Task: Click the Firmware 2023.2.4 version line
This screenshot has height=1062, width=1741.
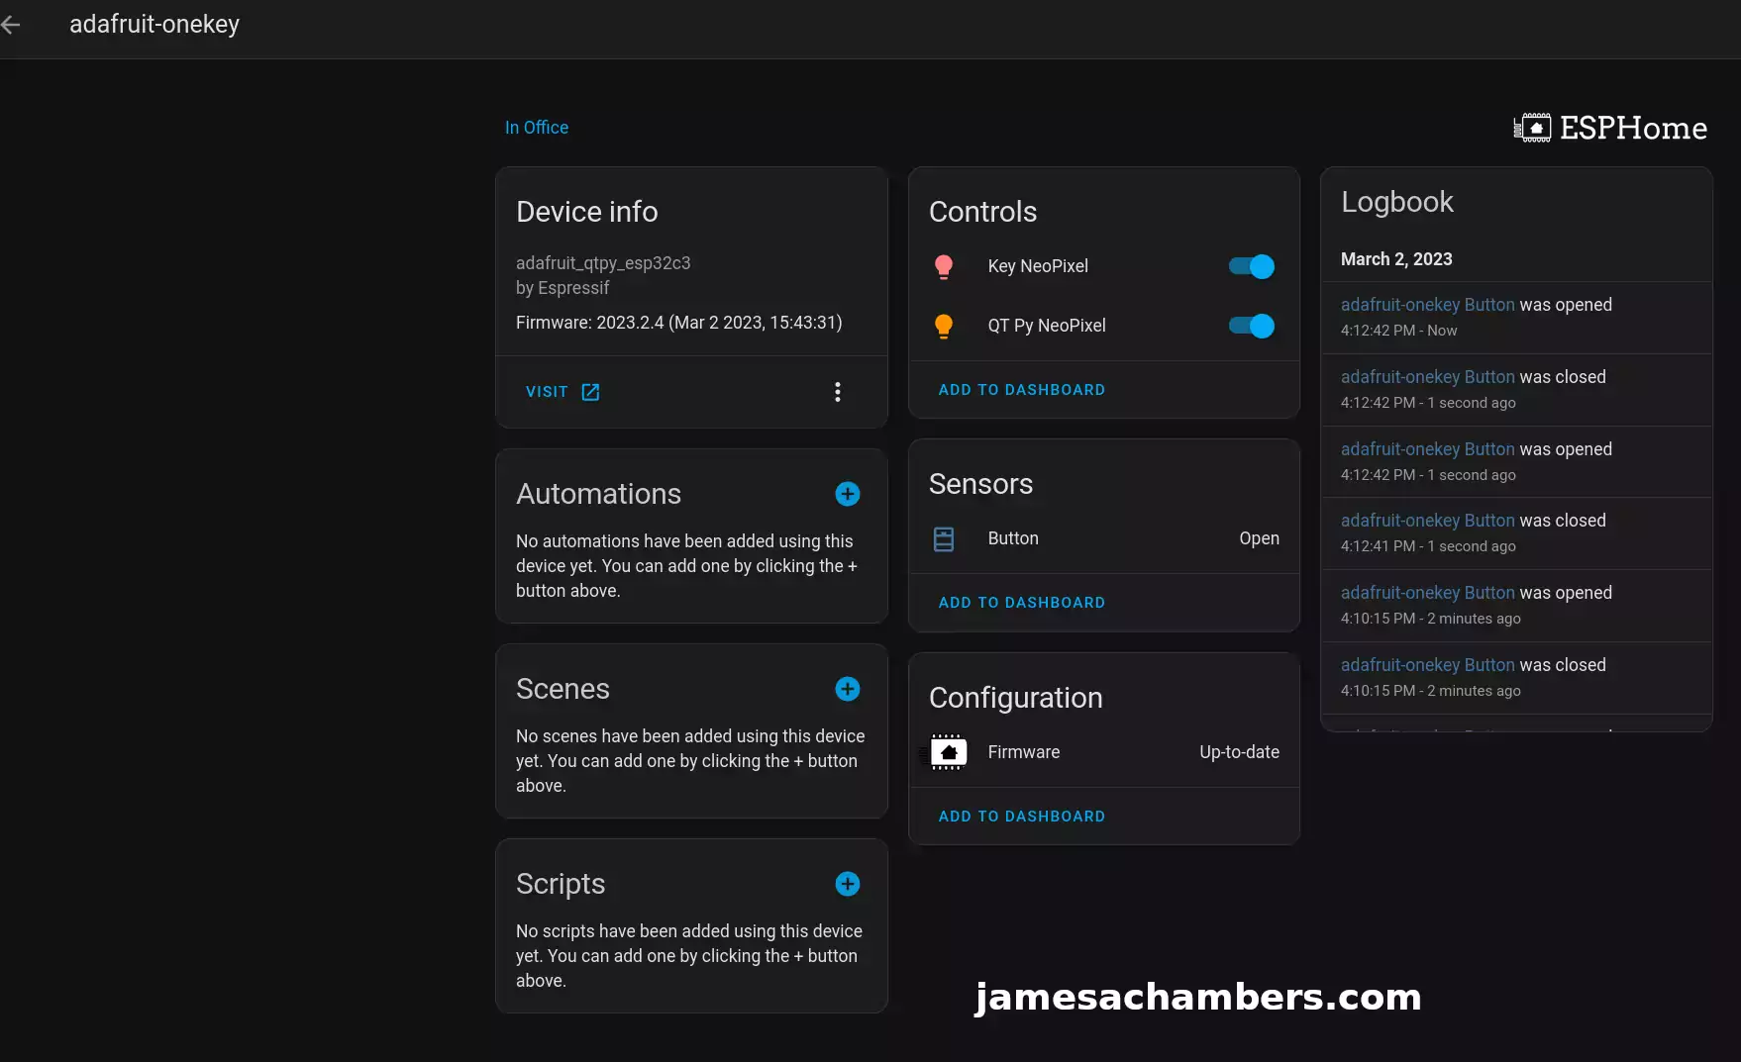Action: click(679, 323)
